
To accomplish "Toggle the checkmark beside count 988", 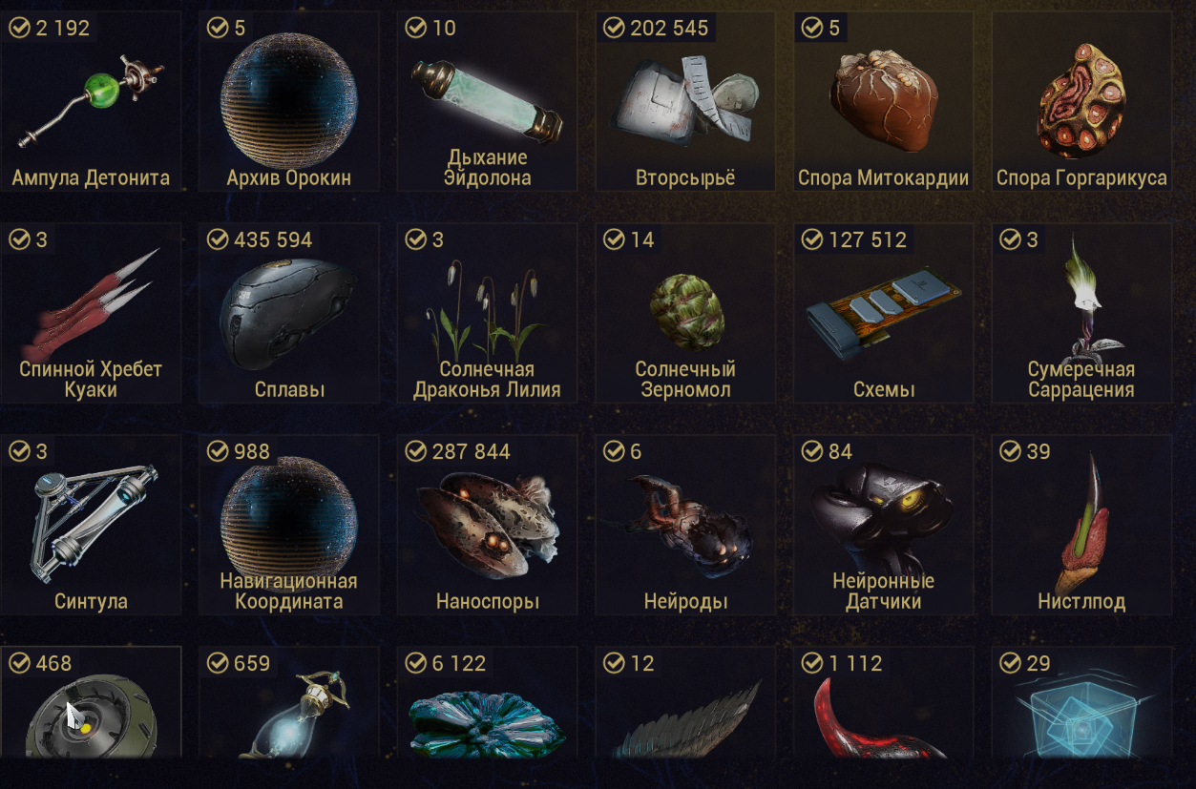I will point(217,451).
